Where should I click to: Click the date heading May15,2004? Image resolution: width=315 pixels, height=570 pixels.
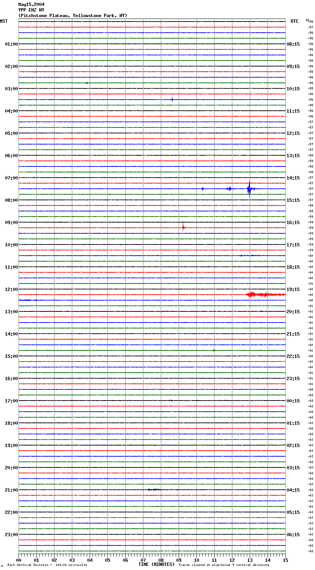[x=31, y=4]
